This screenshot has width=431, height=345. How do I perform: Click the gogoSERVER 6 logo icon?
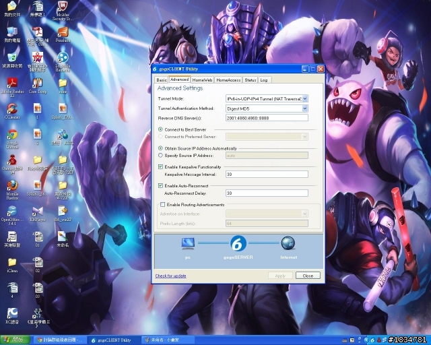click(238, 243)
